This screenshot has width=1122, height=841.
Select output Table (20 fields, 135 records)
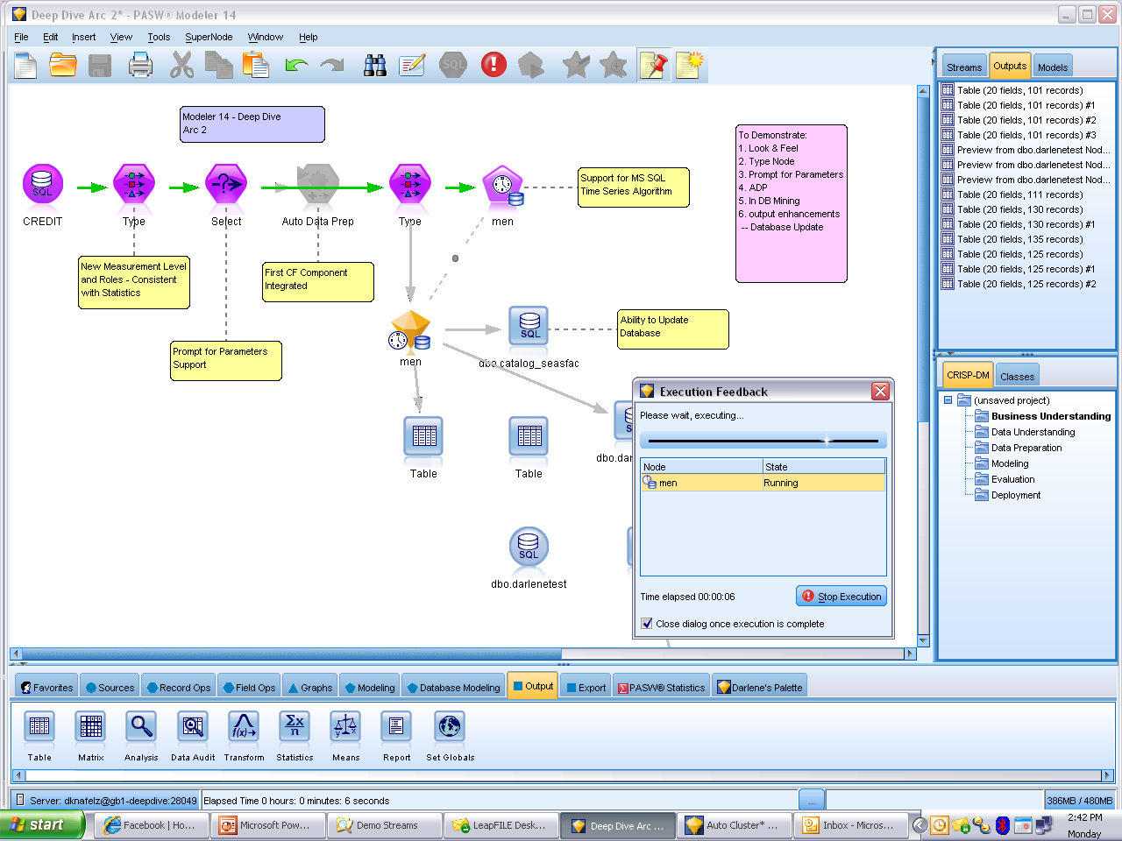1019,239
